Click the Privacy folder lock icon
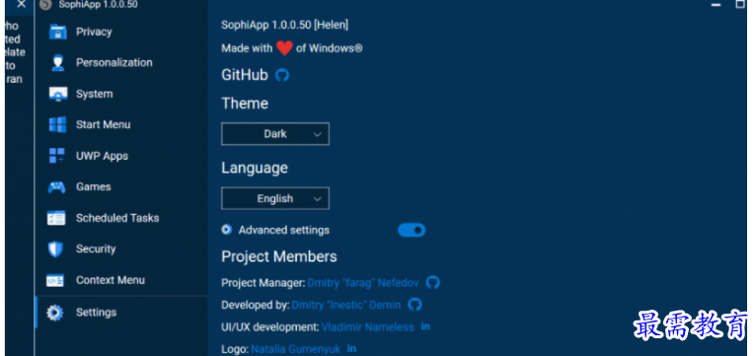Viewport: 756px width, 356px height. tap(58, 33)
